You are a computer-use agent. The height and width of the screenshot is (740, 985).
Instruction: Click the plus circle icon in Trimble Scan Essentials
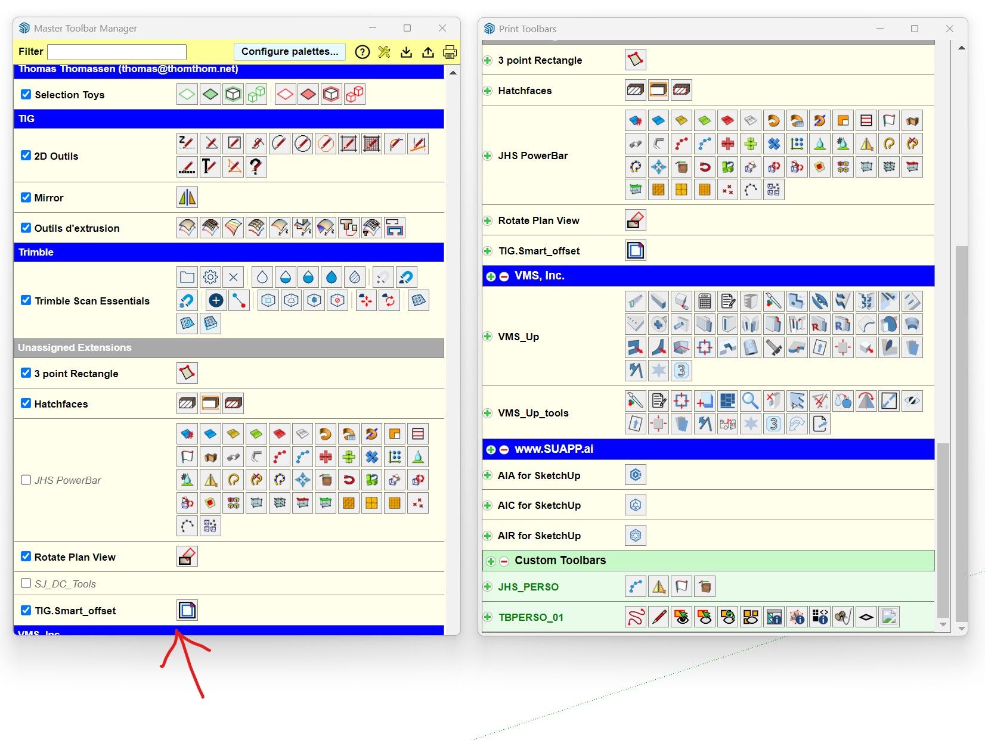(x=216, y=300)
